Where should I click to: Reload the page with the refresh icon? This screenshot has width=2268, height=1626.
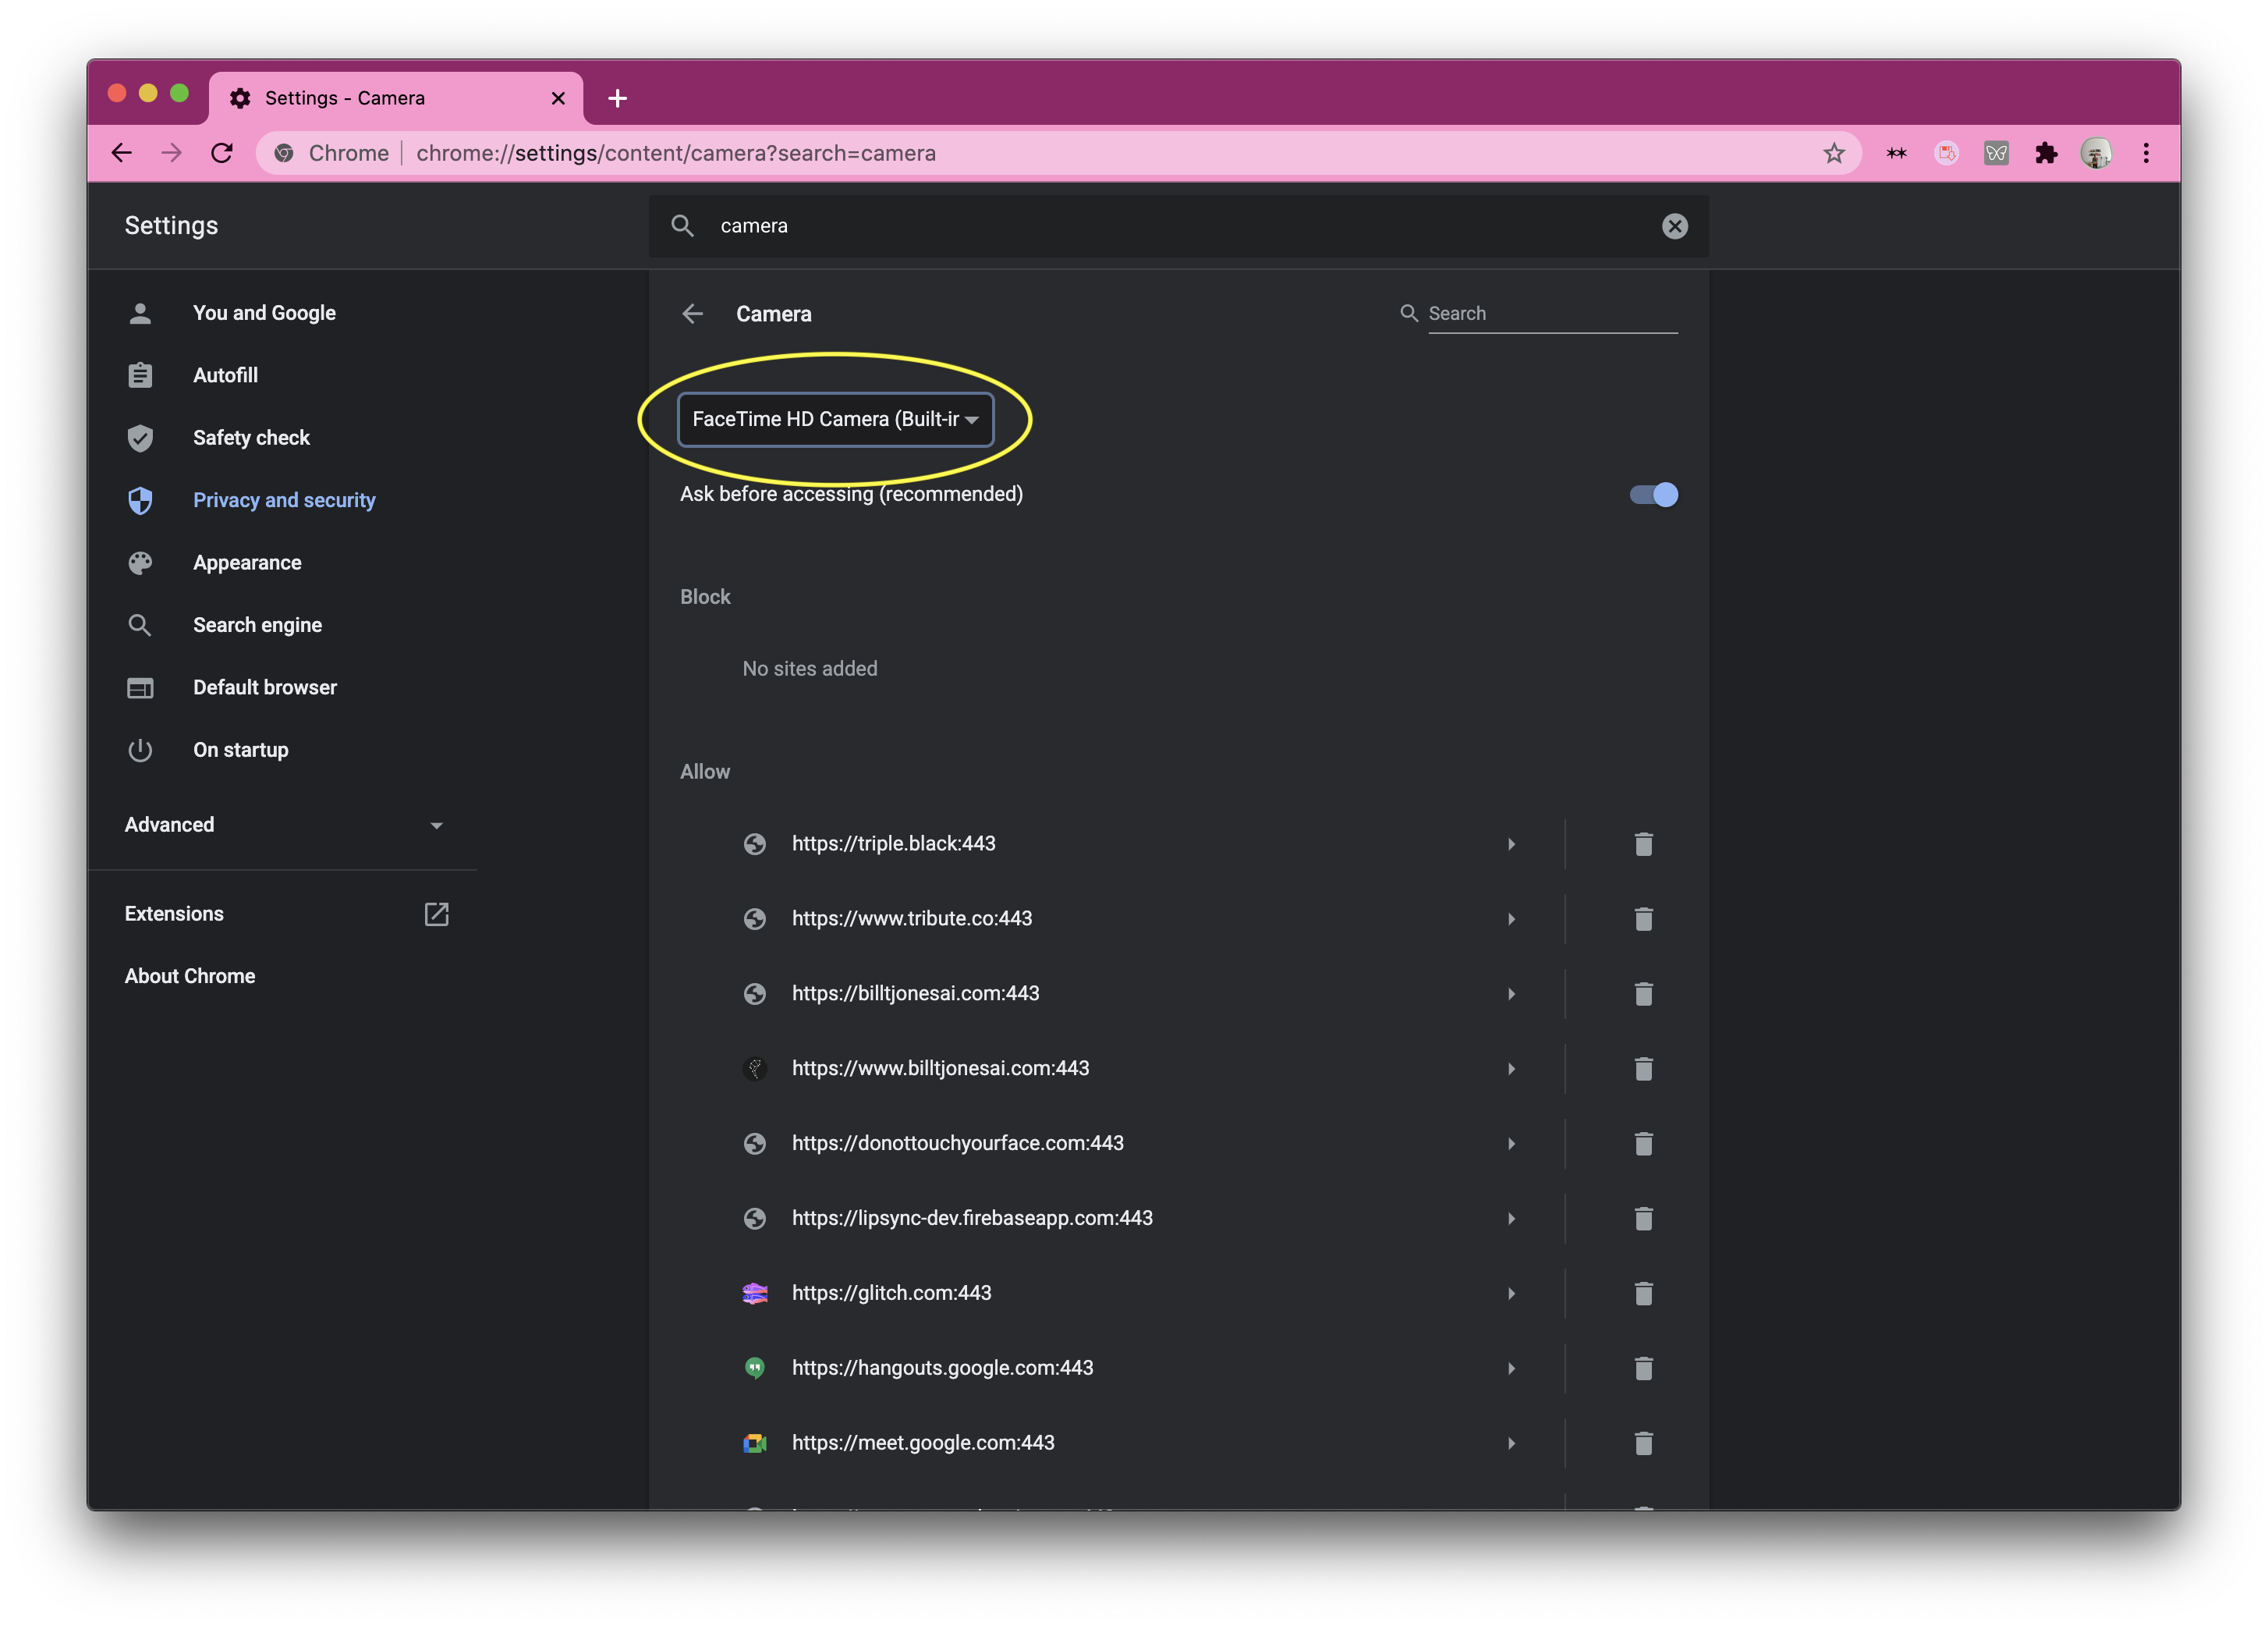(222, 153)
